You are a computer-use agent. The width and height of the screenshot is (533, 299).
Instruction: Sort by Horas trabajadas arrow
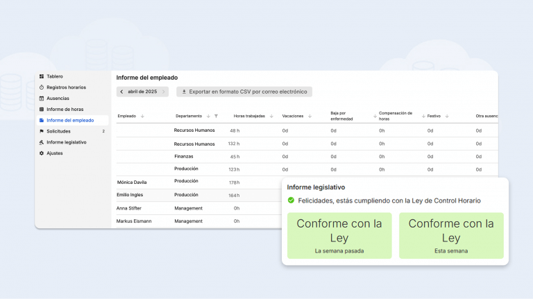(x=271, y=117)
